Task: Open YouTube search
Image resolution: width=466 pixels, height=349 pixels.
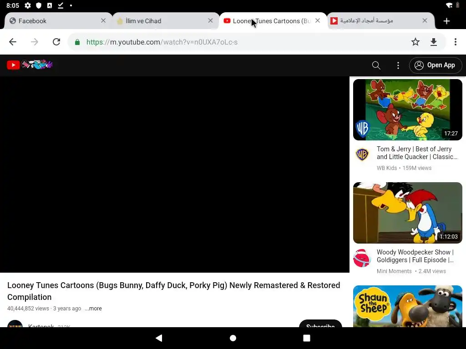Action: [376, 65]
